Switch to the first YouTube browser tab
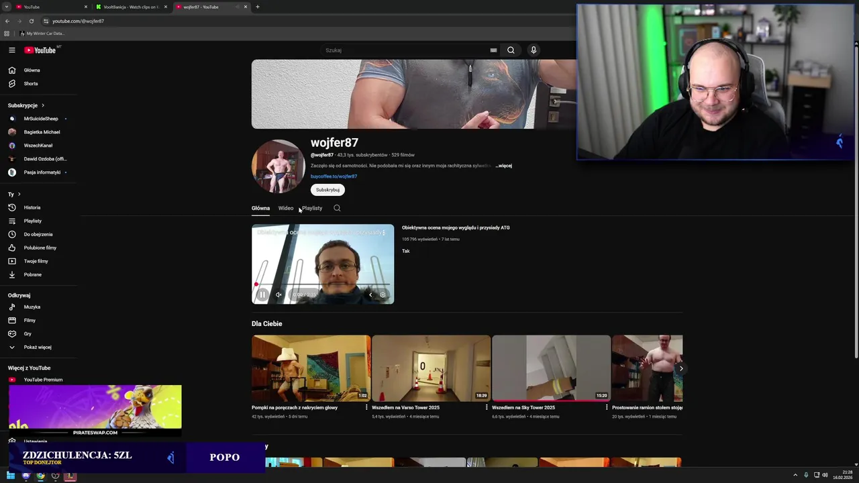This screenshot has width=859, height=483. point(52,7)
